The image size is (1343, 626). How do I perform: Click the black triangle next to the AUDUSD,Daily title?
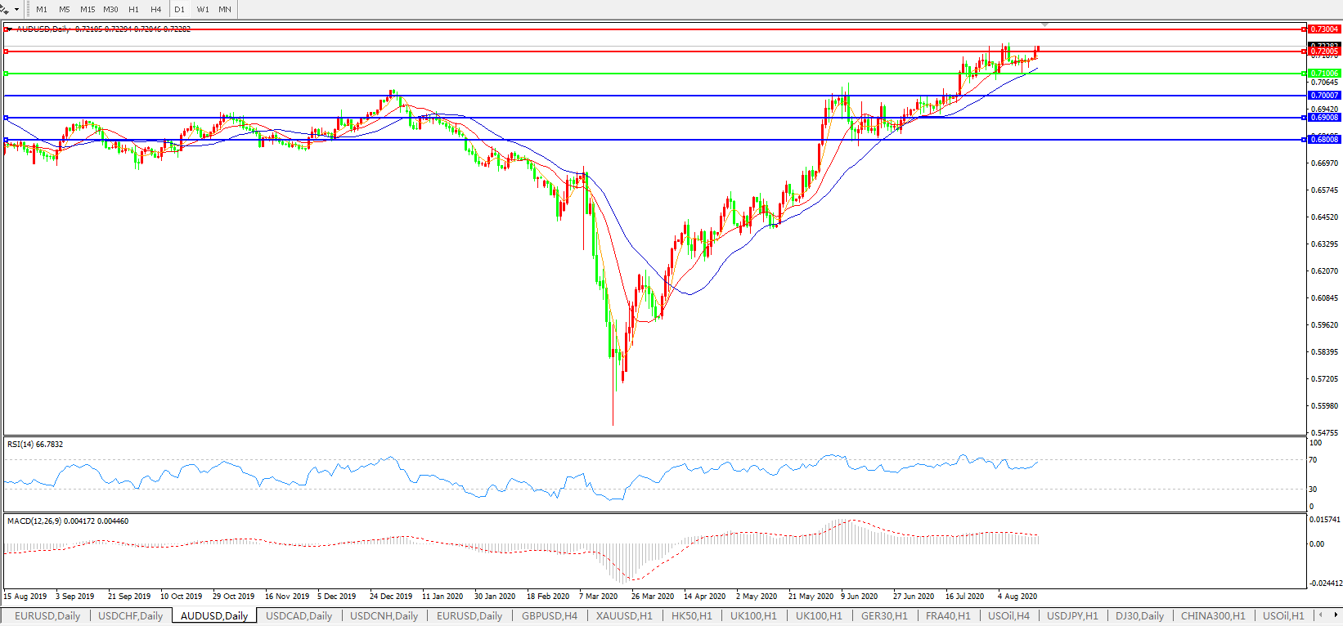(8, 29)
